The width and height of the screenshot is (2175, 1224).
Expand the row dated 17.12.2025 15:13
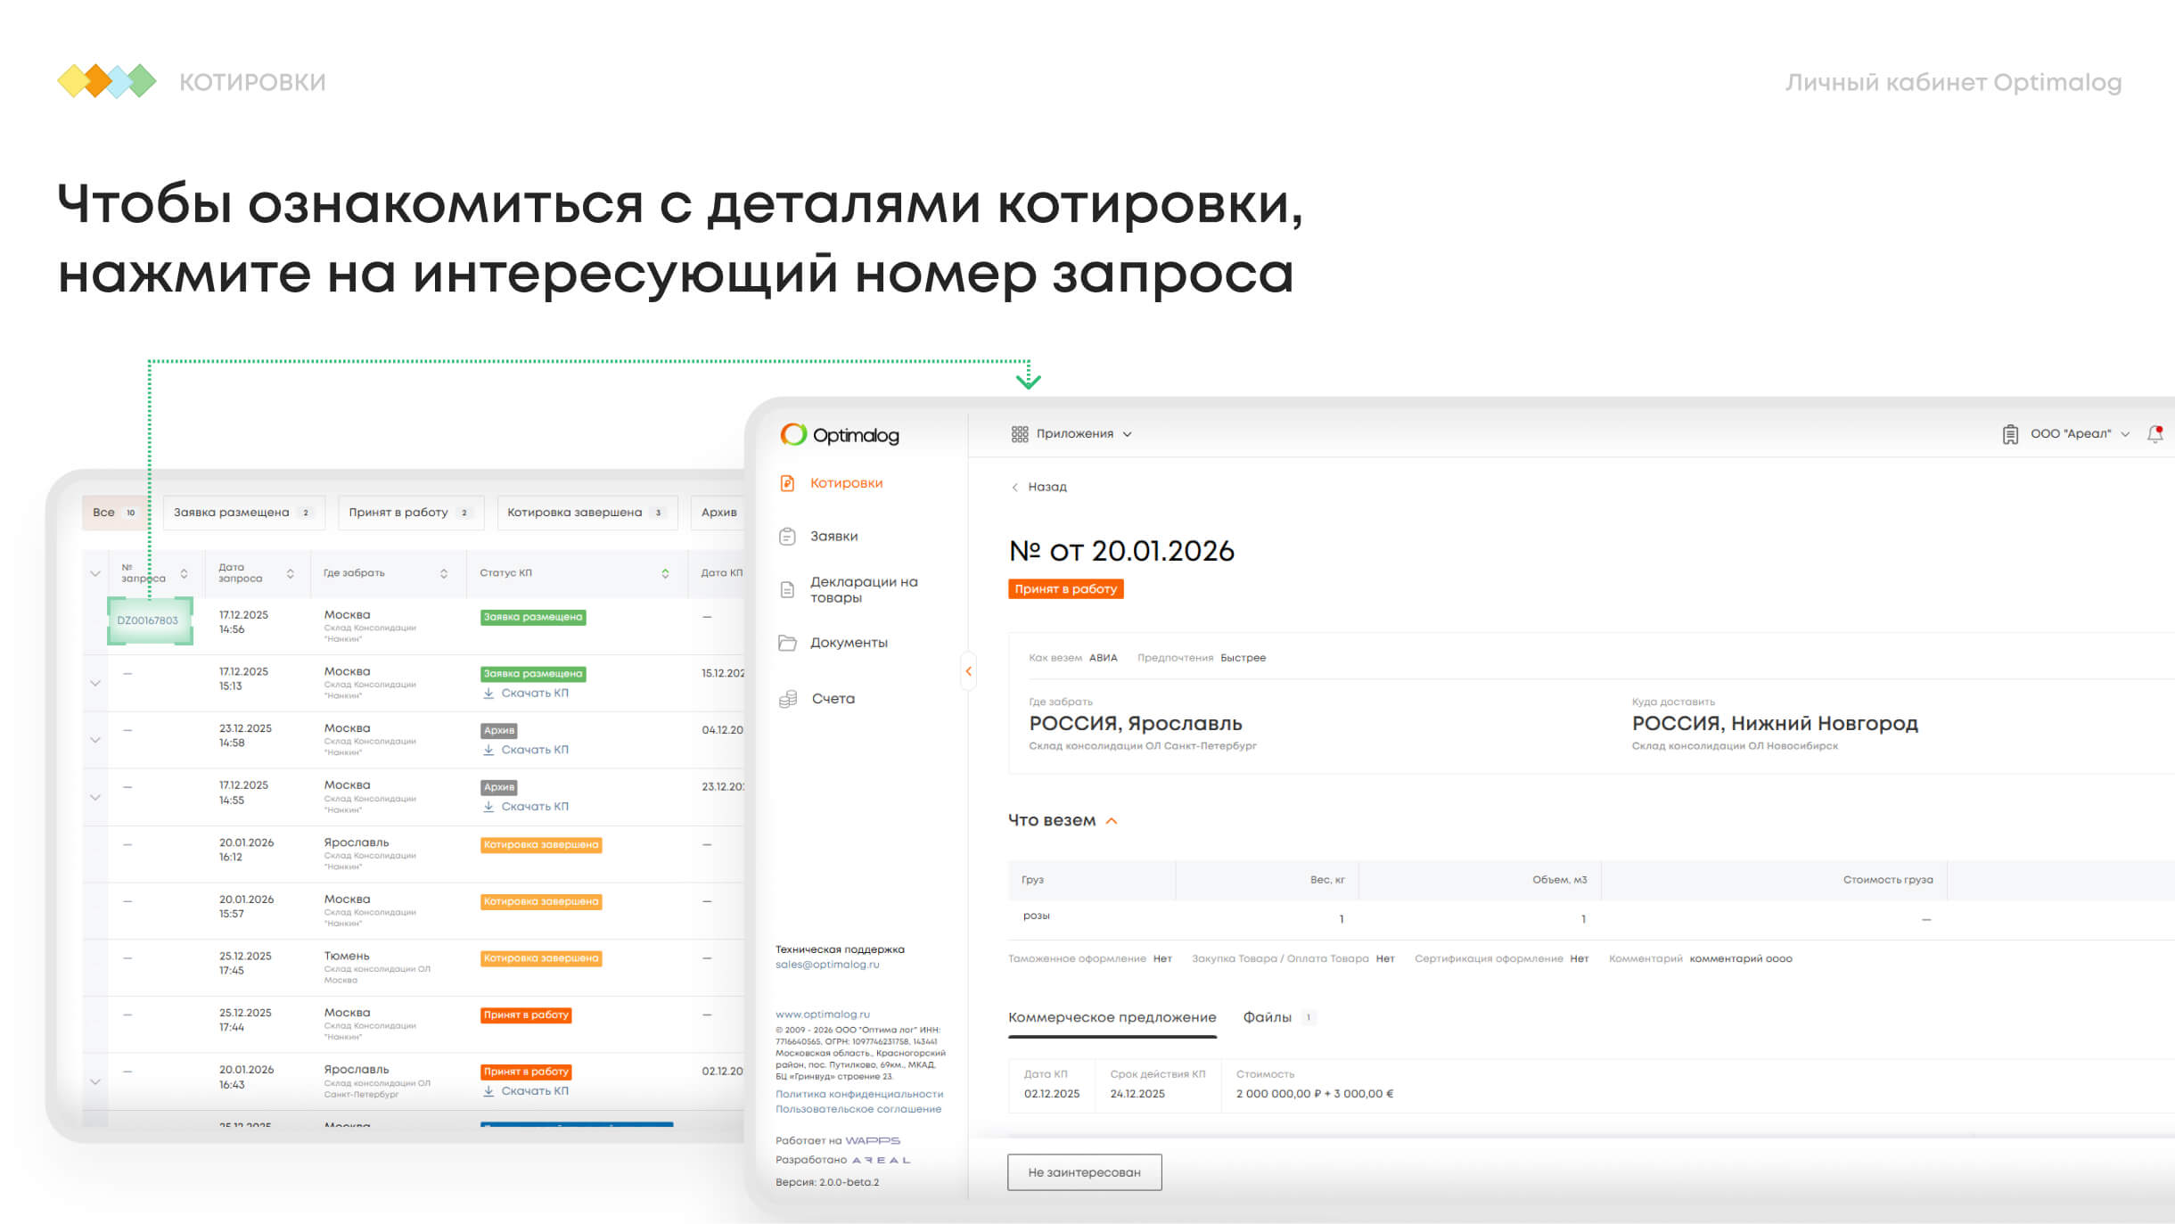(95, 684)
